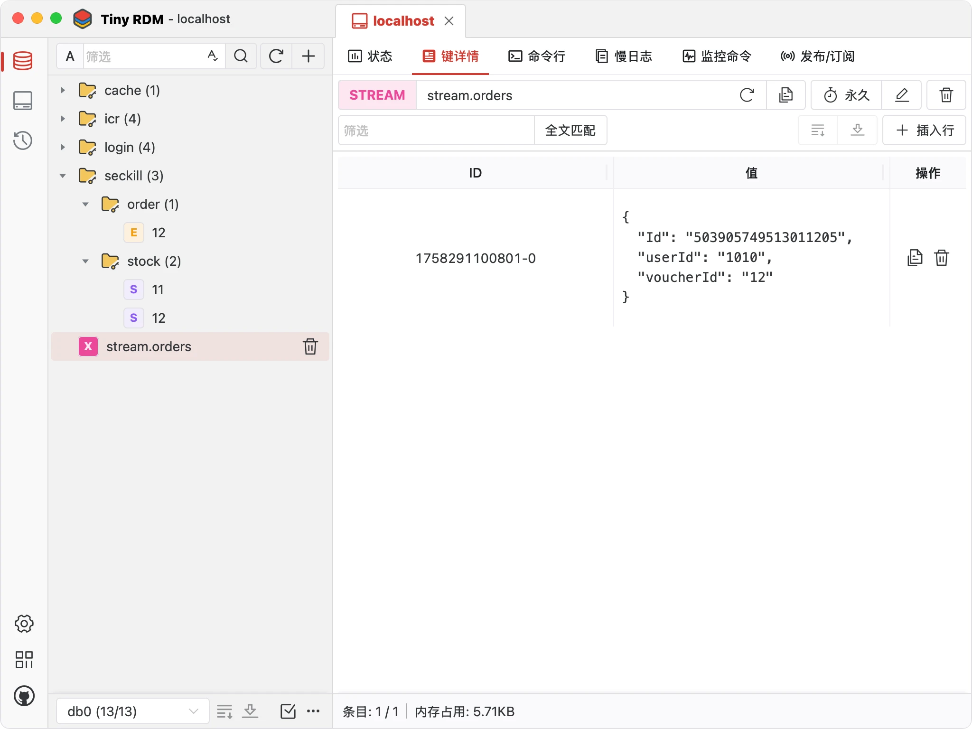Click the 插入行 insert row button

924,131
